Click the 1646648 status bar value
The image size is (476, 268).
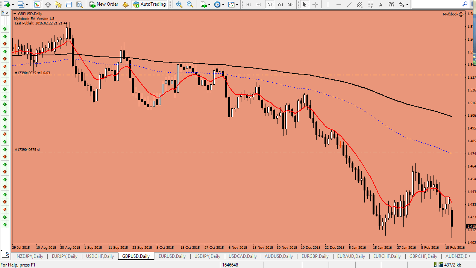[x=230, y=265]
